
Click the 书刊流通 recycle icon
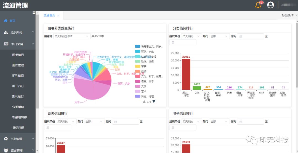pos(6,139)
